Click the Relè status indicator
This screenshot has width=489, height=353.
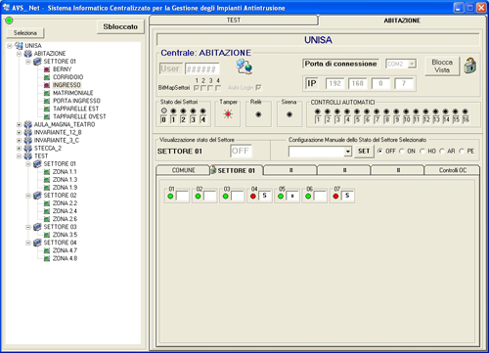click(x=258, y=114)
